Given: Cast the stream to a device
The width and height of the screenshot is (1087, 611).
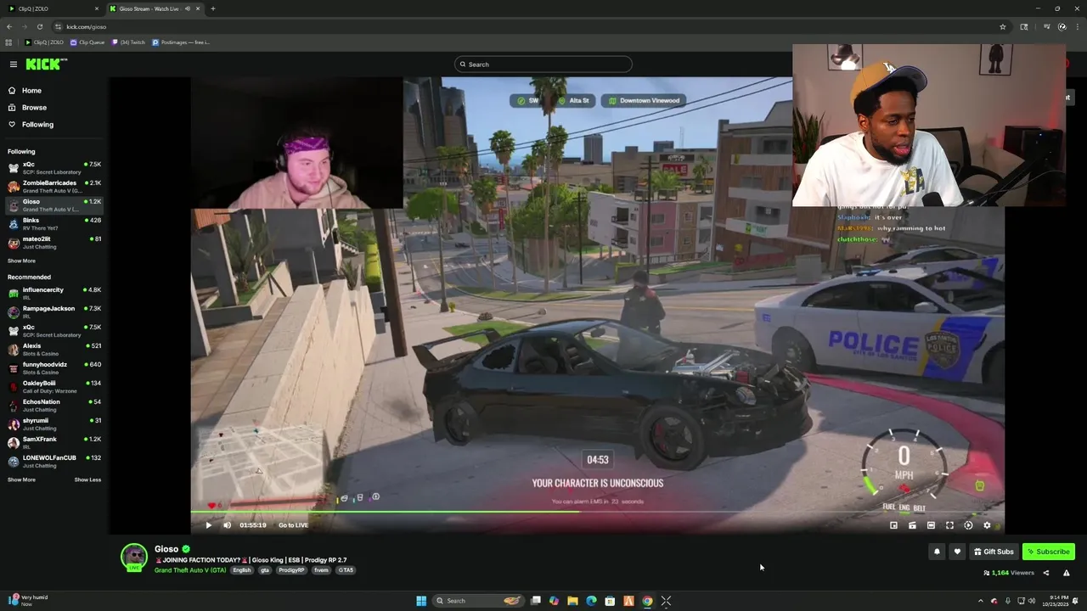Looking at the screenshot, I should (912, 525).
